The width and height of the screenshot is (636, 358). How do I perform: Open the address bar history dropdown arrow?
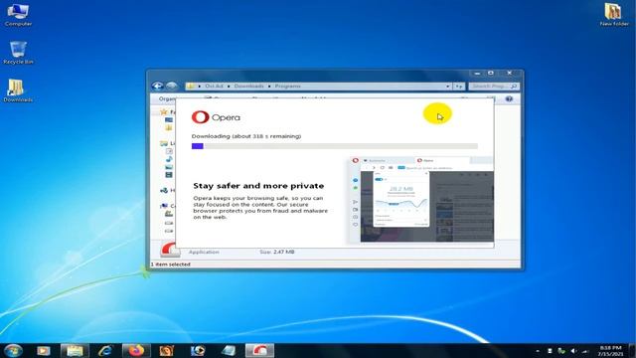(x=448, y=87)
